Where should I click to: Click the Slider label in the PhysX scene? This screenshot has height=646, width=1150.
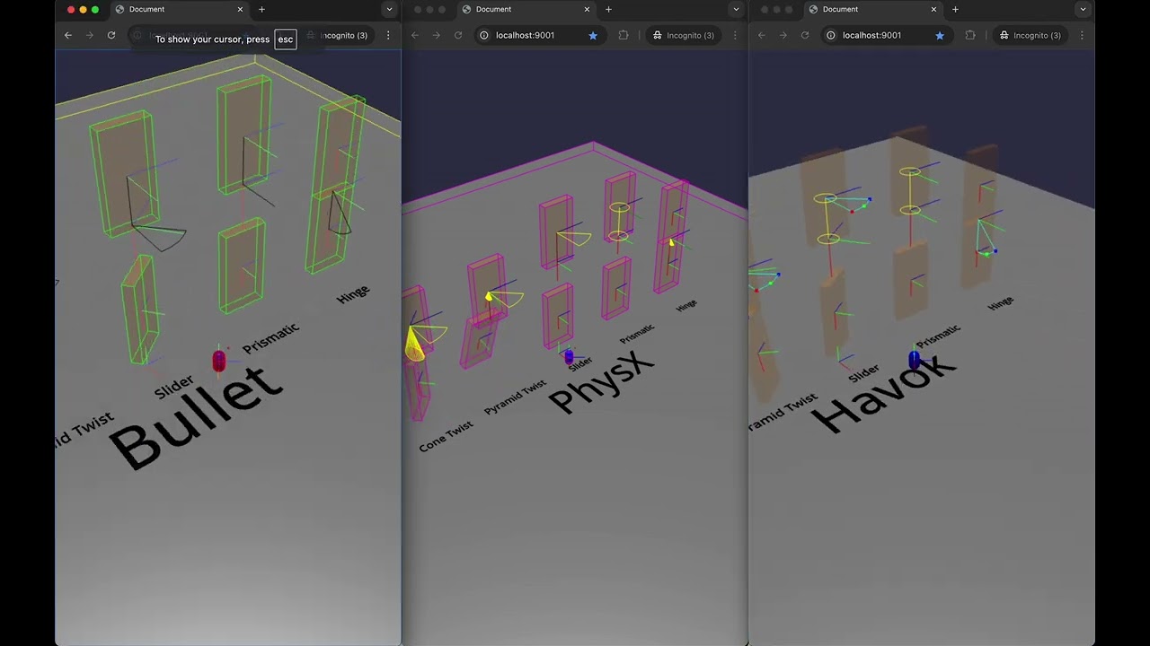(x=580, y=363)
